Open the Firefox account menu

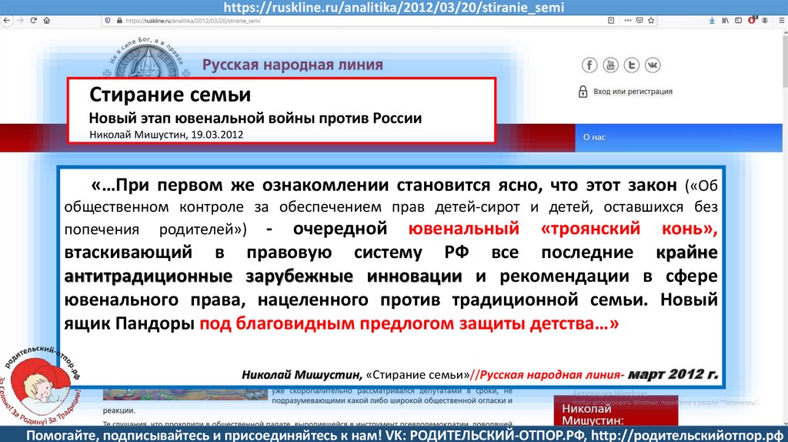pos(765,21)
